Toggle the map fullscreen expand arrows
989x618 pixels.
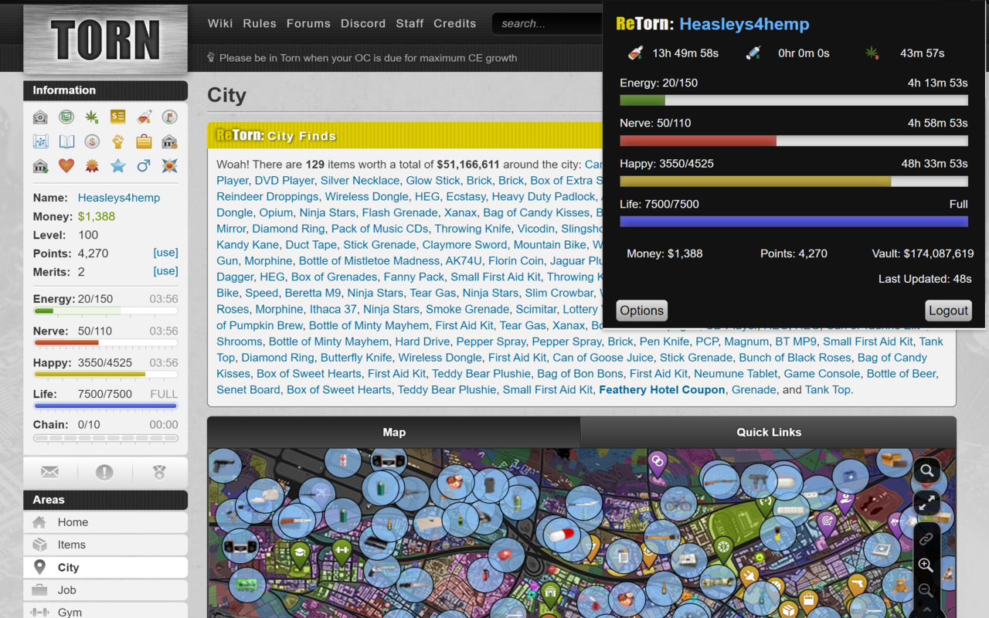point(926,503)
